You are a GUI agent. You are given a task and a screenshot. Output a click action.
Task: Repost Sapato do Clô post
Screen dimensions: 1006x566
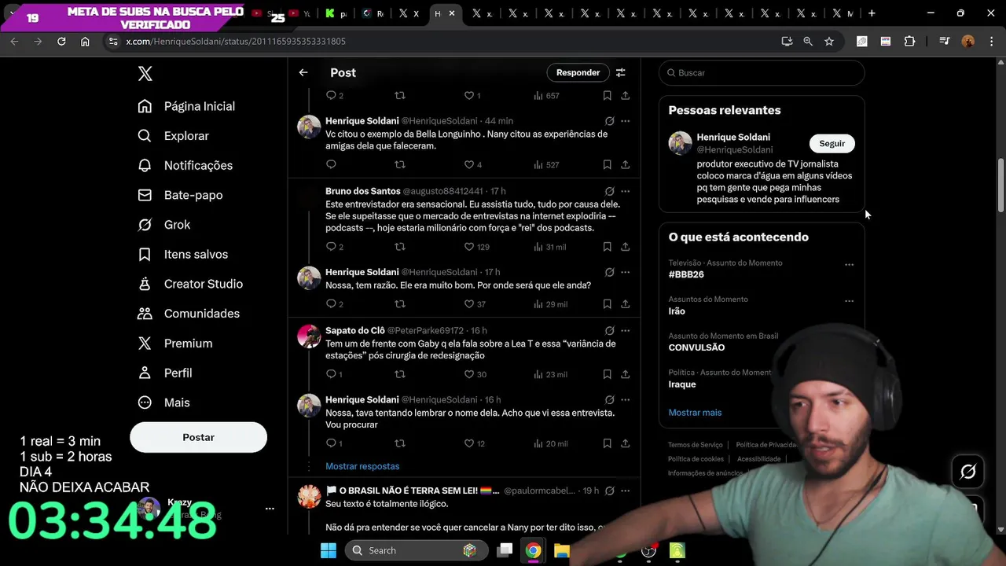point(400,374)
